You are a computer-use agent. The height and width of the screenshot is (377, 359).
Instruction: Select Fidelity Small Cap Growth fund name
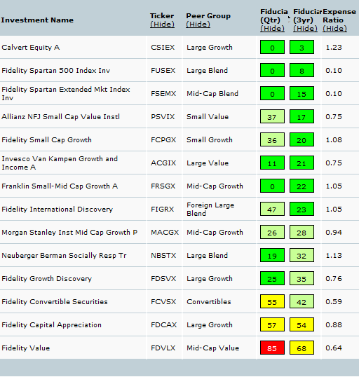(x=46, y=139)
